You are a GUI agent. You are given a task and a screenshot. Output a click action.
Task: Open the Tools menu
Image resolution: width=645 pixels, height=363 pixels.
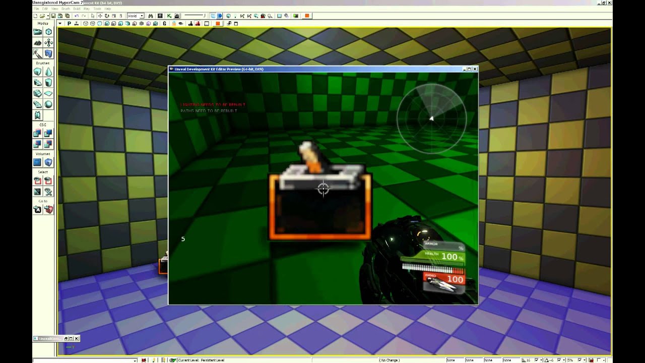(x=97, y=9)
